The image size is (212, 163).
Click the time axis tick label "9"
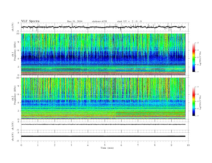[171, 145]
